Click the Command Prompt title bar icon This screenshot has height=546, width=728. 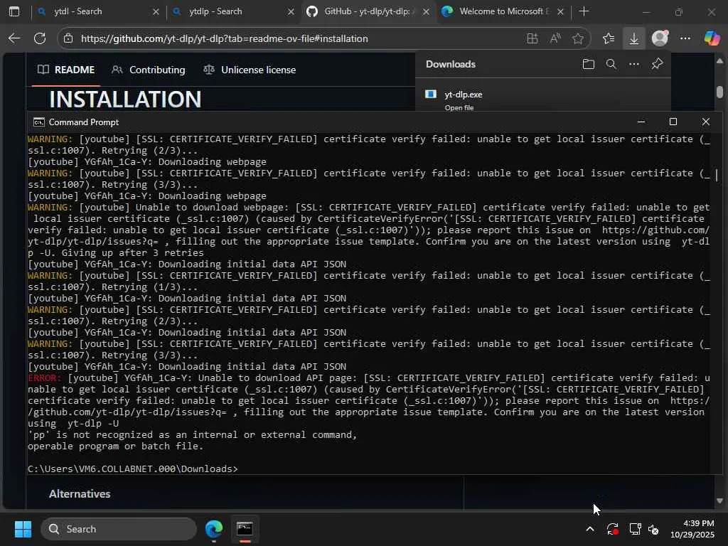39,122
